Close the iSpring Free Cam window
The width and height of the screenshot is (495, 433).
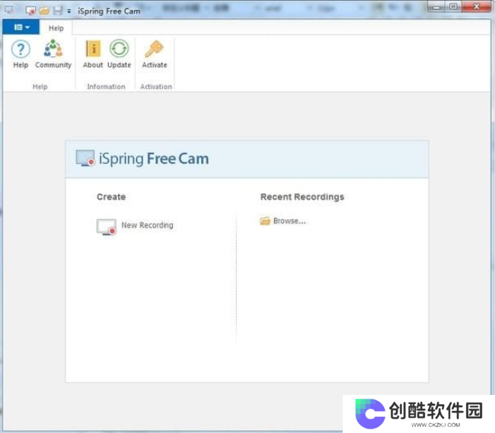click(x=477, y=6)
